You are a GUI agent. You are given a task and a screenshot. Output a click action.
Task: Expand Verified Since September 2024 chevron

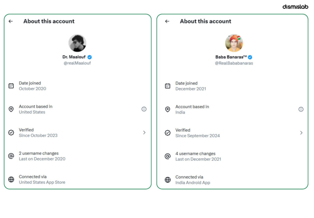[x=301, y=133]
